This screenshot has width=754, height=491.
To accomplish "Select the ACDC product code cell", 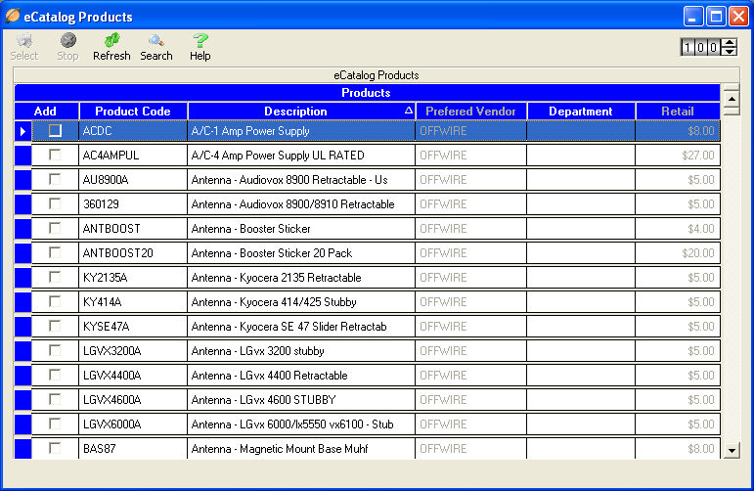I will (x=133, y=131).
